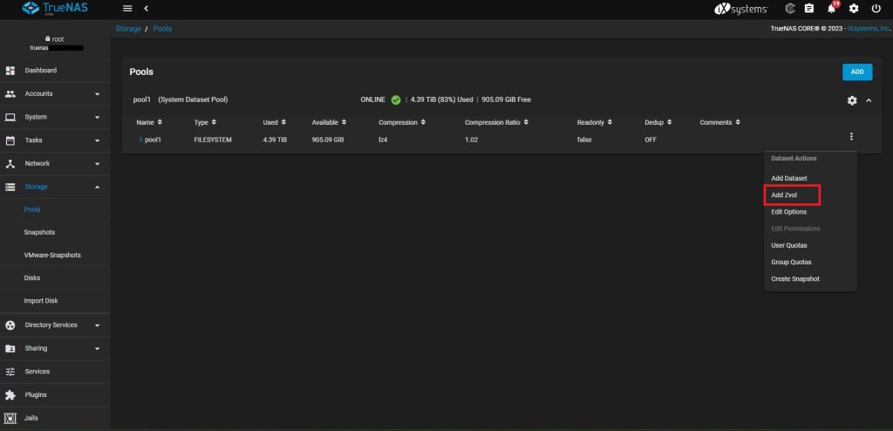Choose Add Zvol from the menu

(x=784, y=195)
